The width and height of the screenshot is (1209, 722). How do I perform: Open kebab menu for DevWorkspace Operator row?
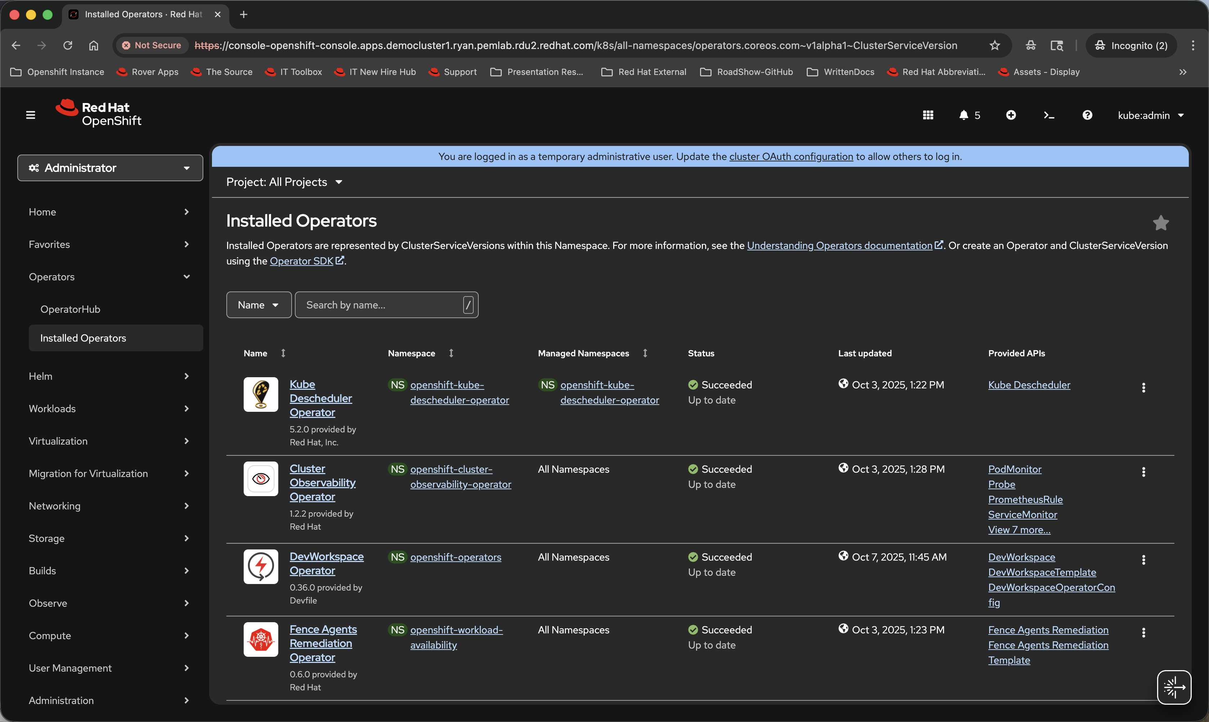click(x=1143, y=560)
